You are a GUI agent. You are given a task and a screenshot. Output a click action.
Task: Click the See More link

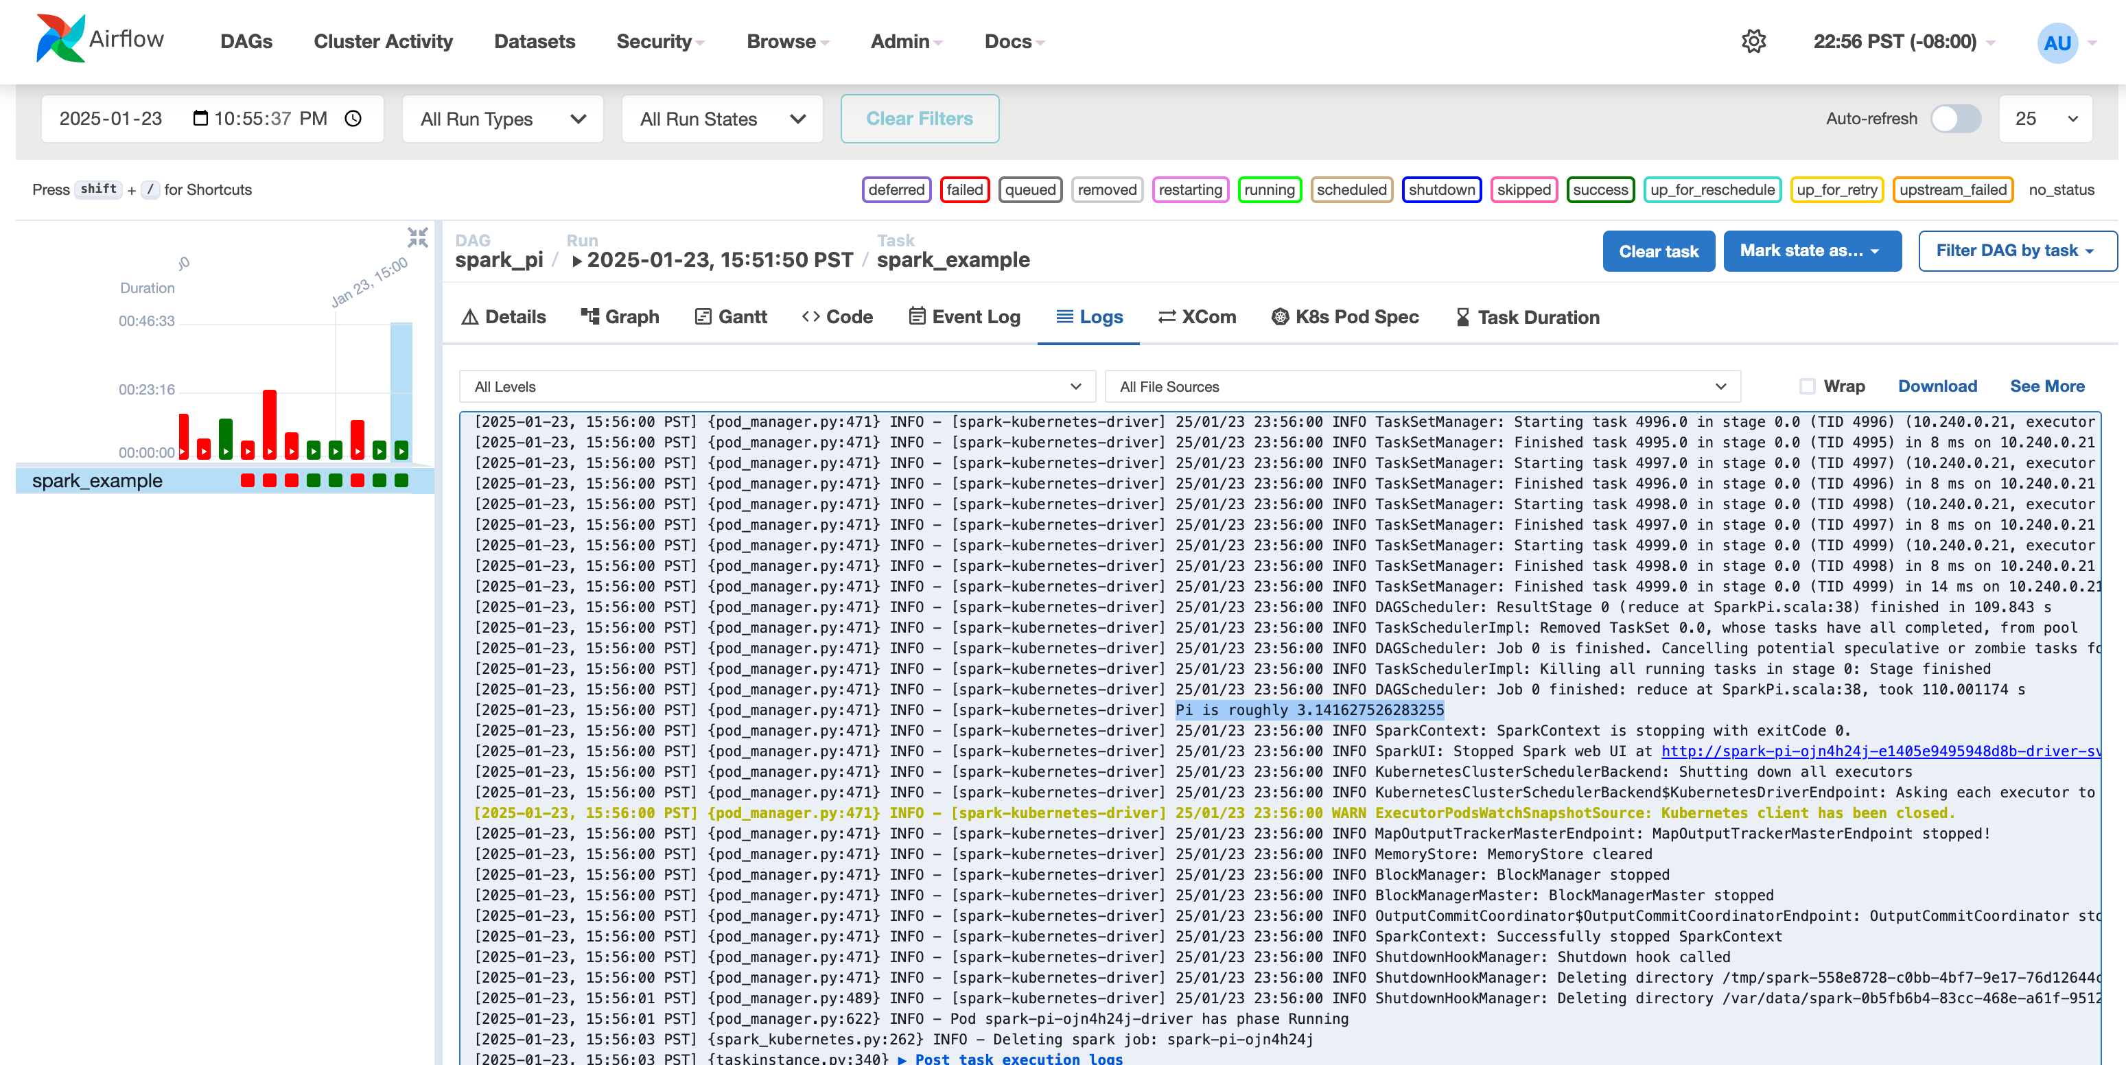click(2047, 386)
